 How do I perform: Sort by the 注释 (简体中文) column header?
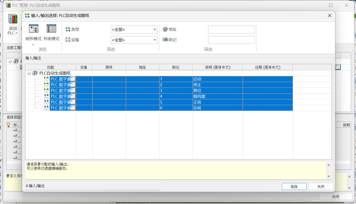[x=267, y=67]
